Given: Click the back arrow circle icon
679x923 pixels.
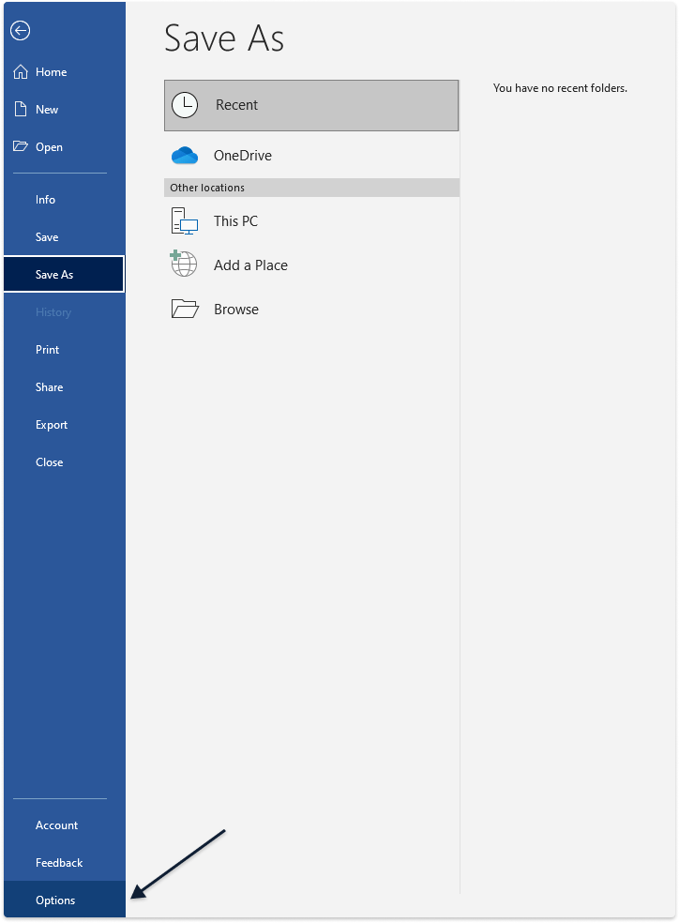Looking at the screenshot, I should pos(21,31).
